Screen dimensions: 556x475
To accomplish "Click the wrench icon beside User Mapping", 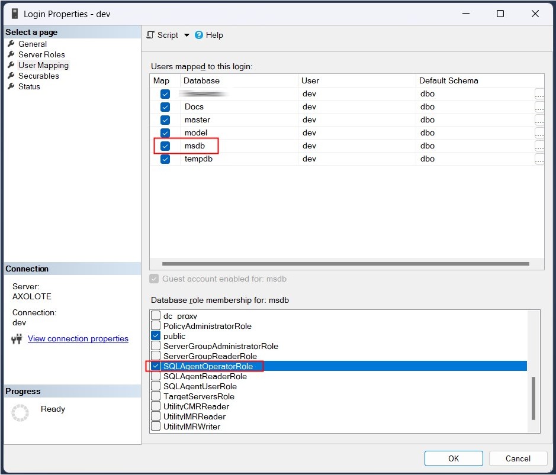I will point(11,65).
